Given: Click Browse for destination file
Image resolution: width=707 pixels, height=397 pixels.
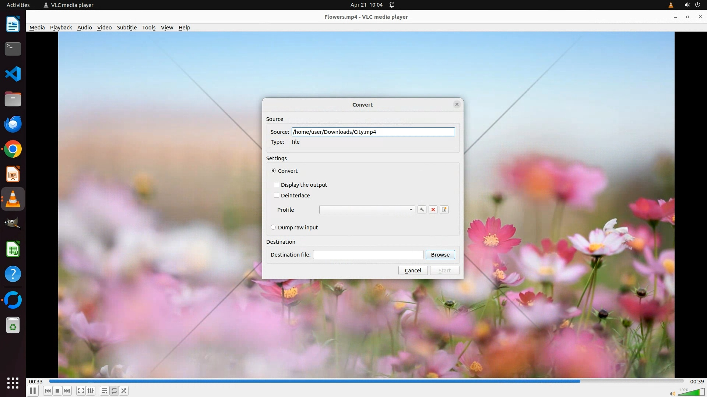Looking at the screenshot, I should pos(440,254).
